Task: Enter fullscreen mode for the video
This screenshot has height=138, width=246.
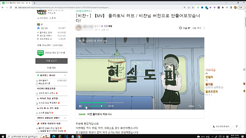Action: coord(200,106)
